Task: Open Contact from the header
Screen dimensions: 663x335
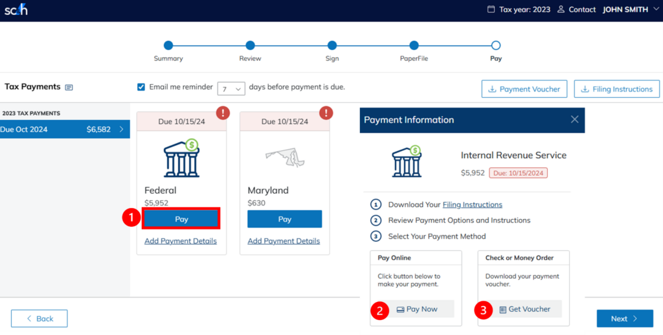Action: coord(576,10)
